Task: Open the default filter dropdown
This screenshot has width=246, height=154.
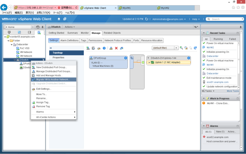Action: click(176, 48)
